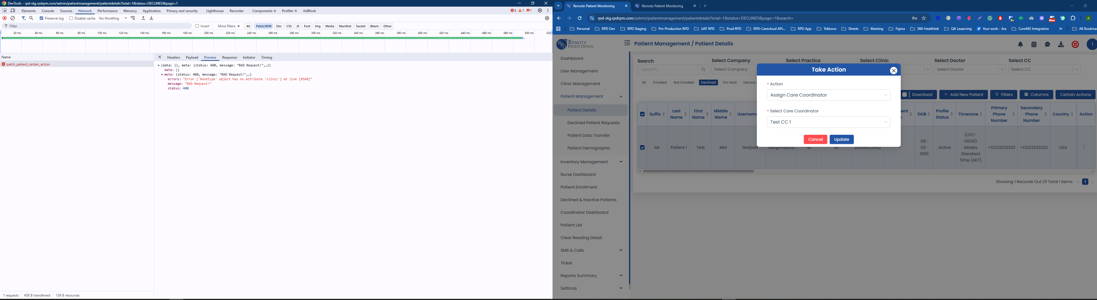Export HAR with the download arrow icon
The width and height of the screenshot is (1097, 300).
[152, 18]
